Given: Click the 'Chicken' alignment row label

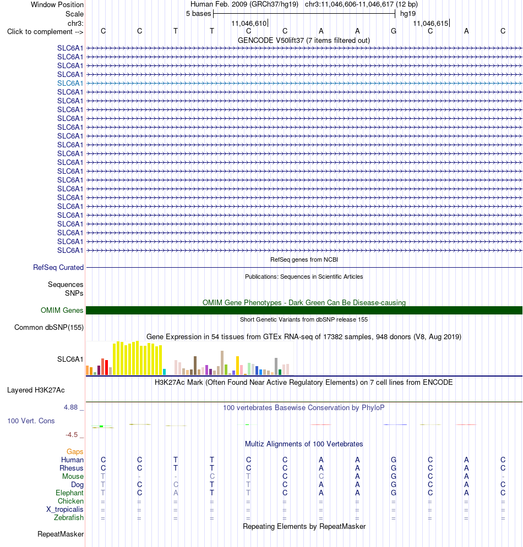Looking at the screenshot, I should point(70,501).
